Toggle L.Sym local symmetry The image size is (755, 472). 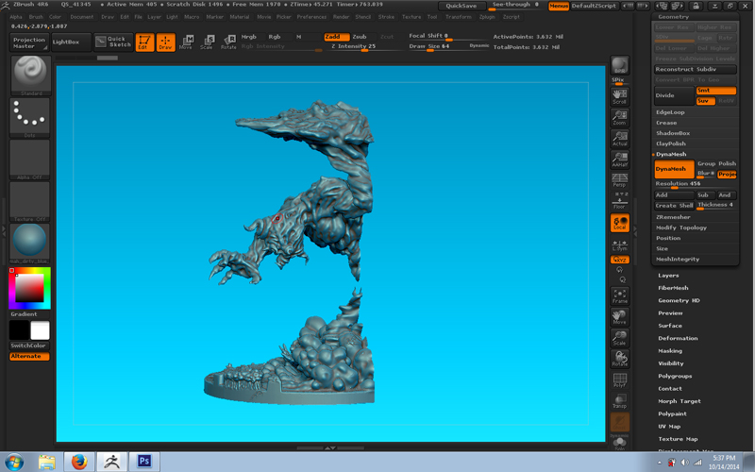coord(620,244)
